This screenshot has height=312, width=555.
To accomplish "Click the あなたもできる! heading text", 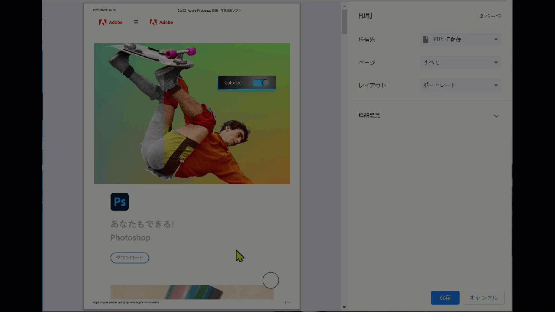I will (142, 224).
